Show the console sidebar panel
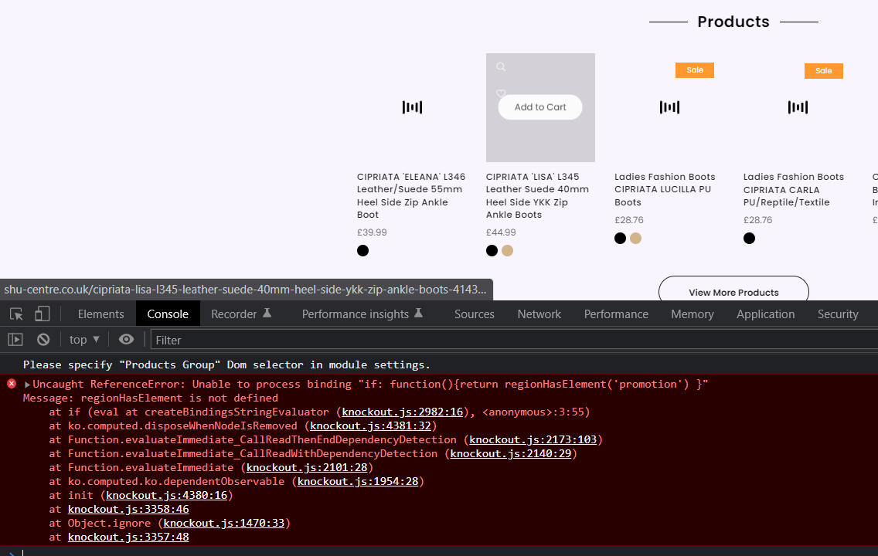The width and height of the screenshot is (878, 556). click(x=15, y=340)
